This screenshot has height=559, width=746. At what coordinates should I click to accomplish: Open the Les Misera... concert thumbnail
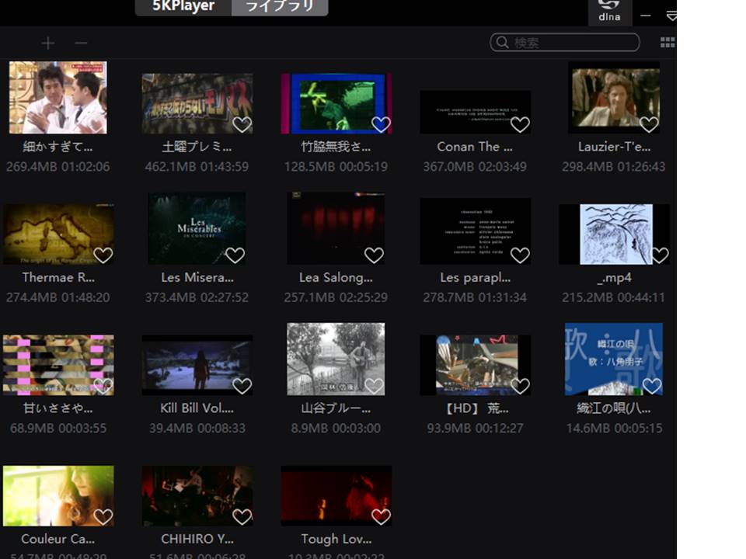pyautogui.click(x=197, y=228)
